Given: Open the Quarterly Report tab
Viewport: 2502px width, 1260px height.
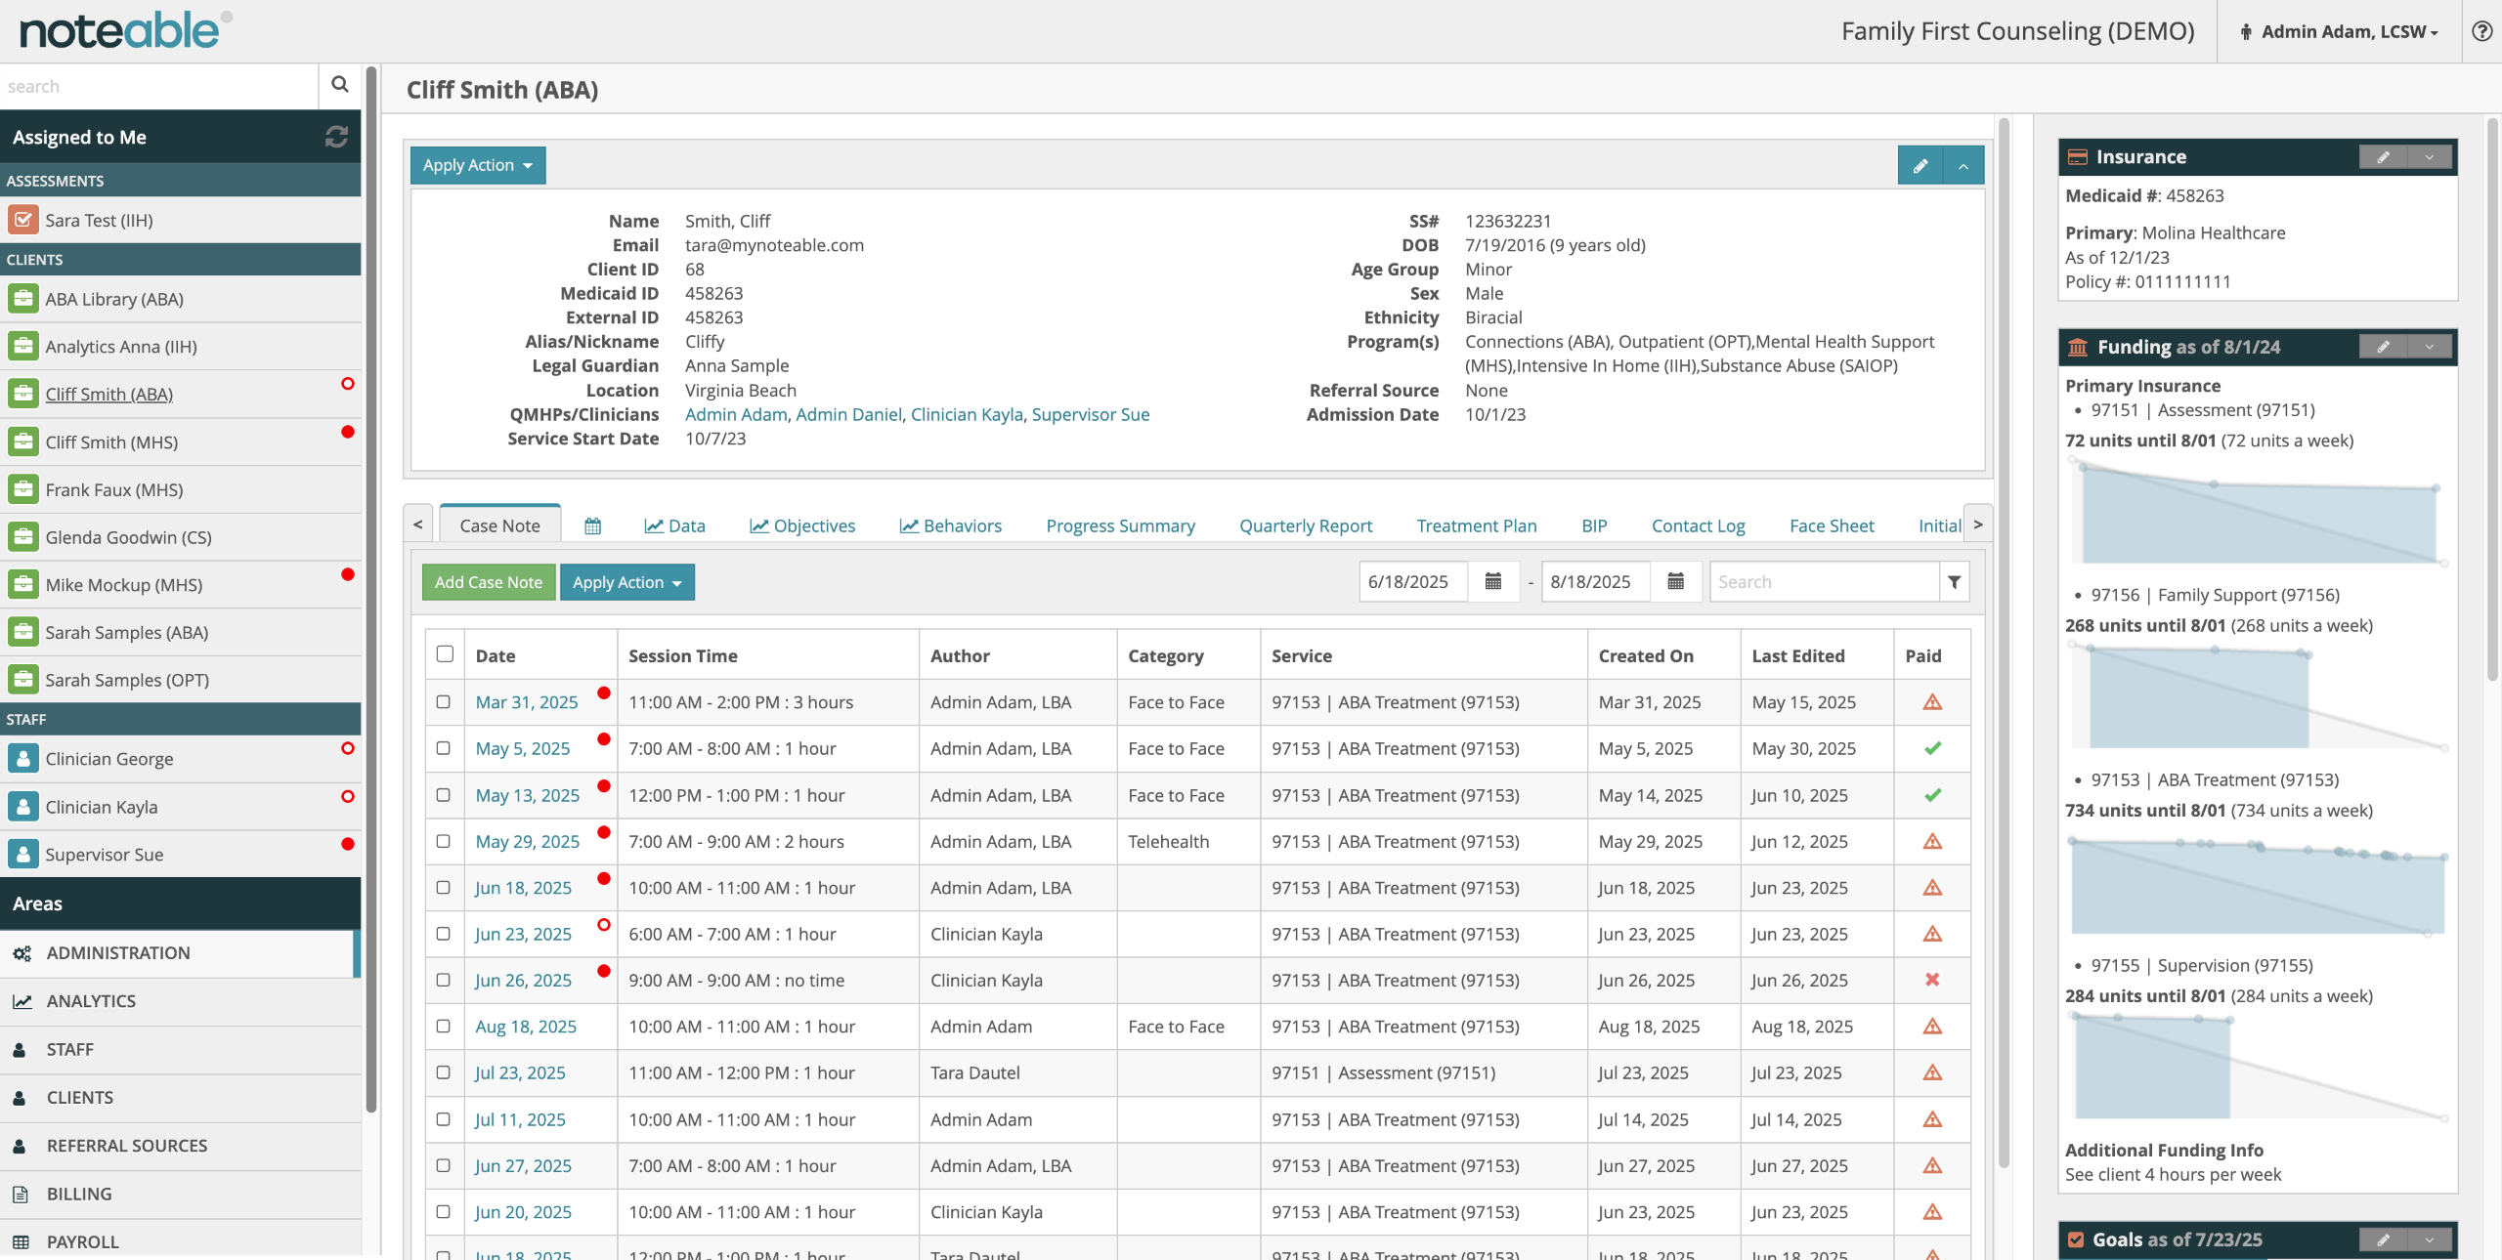Looking at the screenshot, I should pos(1305,525).
